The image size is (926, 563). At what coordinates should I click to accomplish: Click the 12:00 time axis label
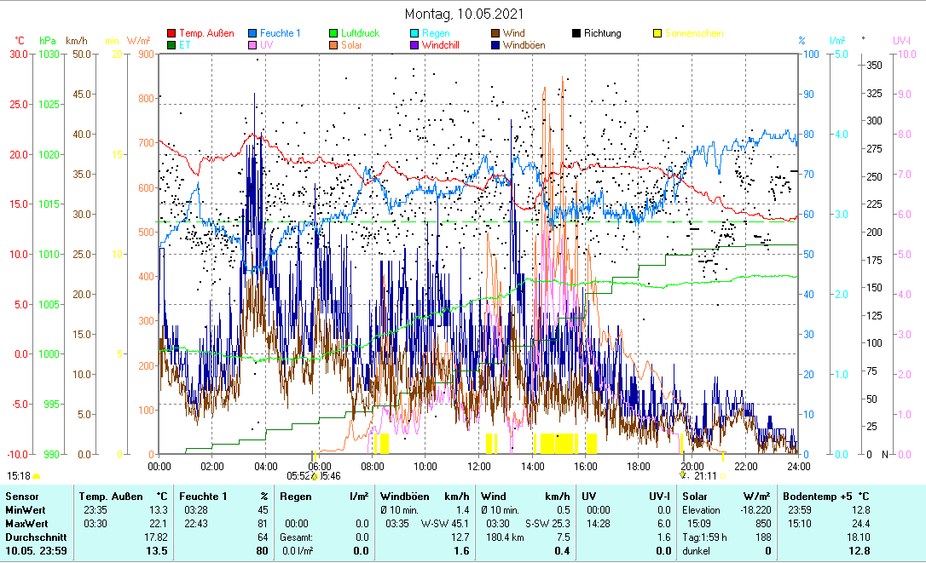[478, 466]
